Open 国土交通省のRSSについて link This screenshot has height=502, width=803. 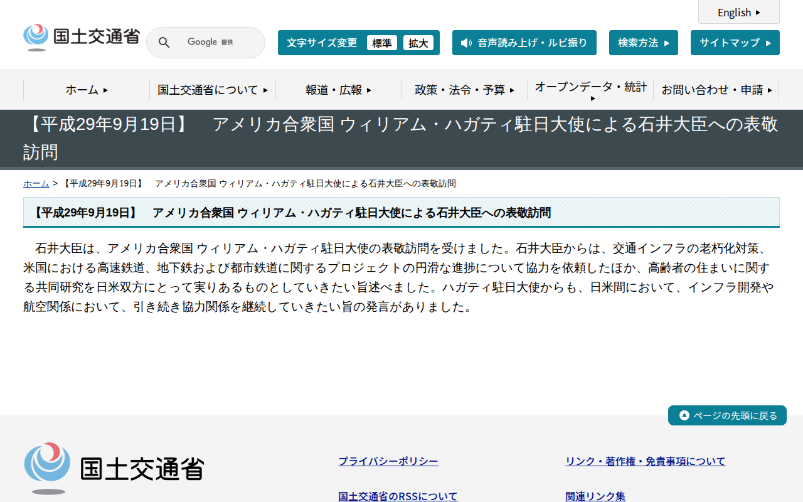[398, 496]
